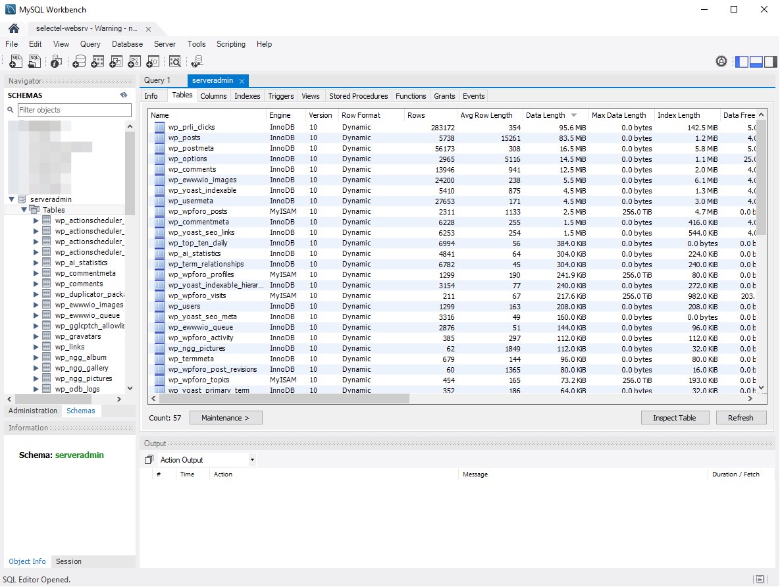Create new schema toolbar icon
Image resolution: width=780 pixels, height=587 pixels.
79,62
